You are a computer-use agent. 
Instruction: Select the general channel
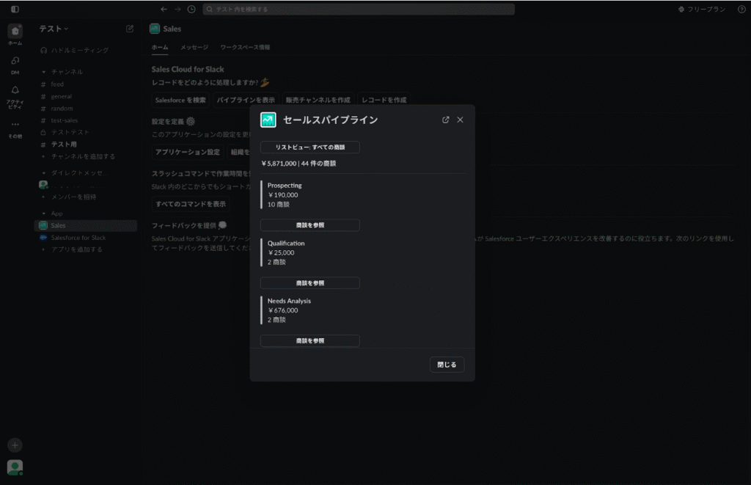tap(62, 96)
